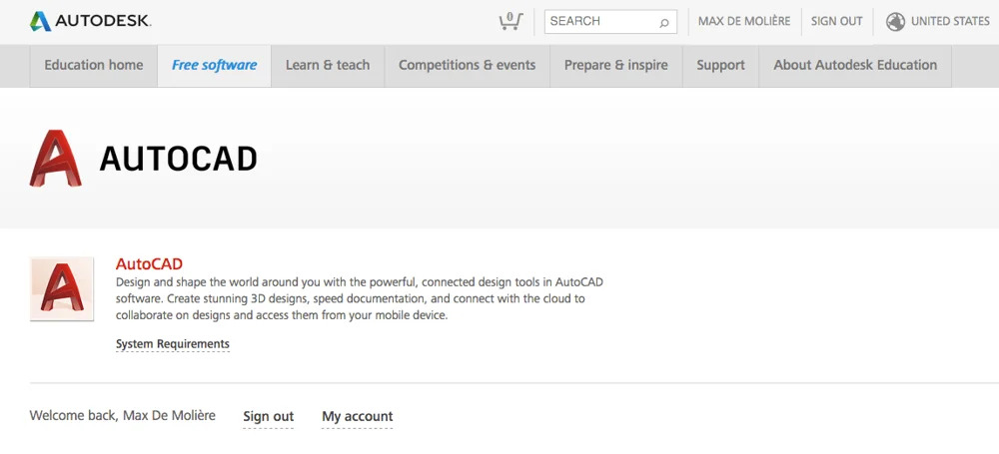Navigate to Prepare & inspire
Screen dimensions: 999x454
pyautogui.click(x=615, y=65)
